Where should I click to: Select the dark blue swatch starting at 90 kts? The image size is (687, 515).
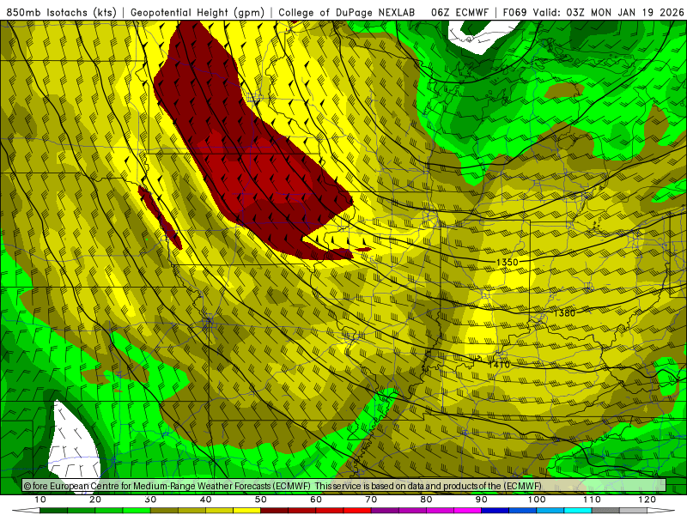(495, 510)
